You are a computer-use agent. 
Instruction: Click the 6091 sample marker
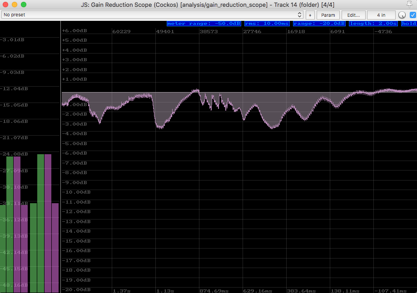coord(338,31)
